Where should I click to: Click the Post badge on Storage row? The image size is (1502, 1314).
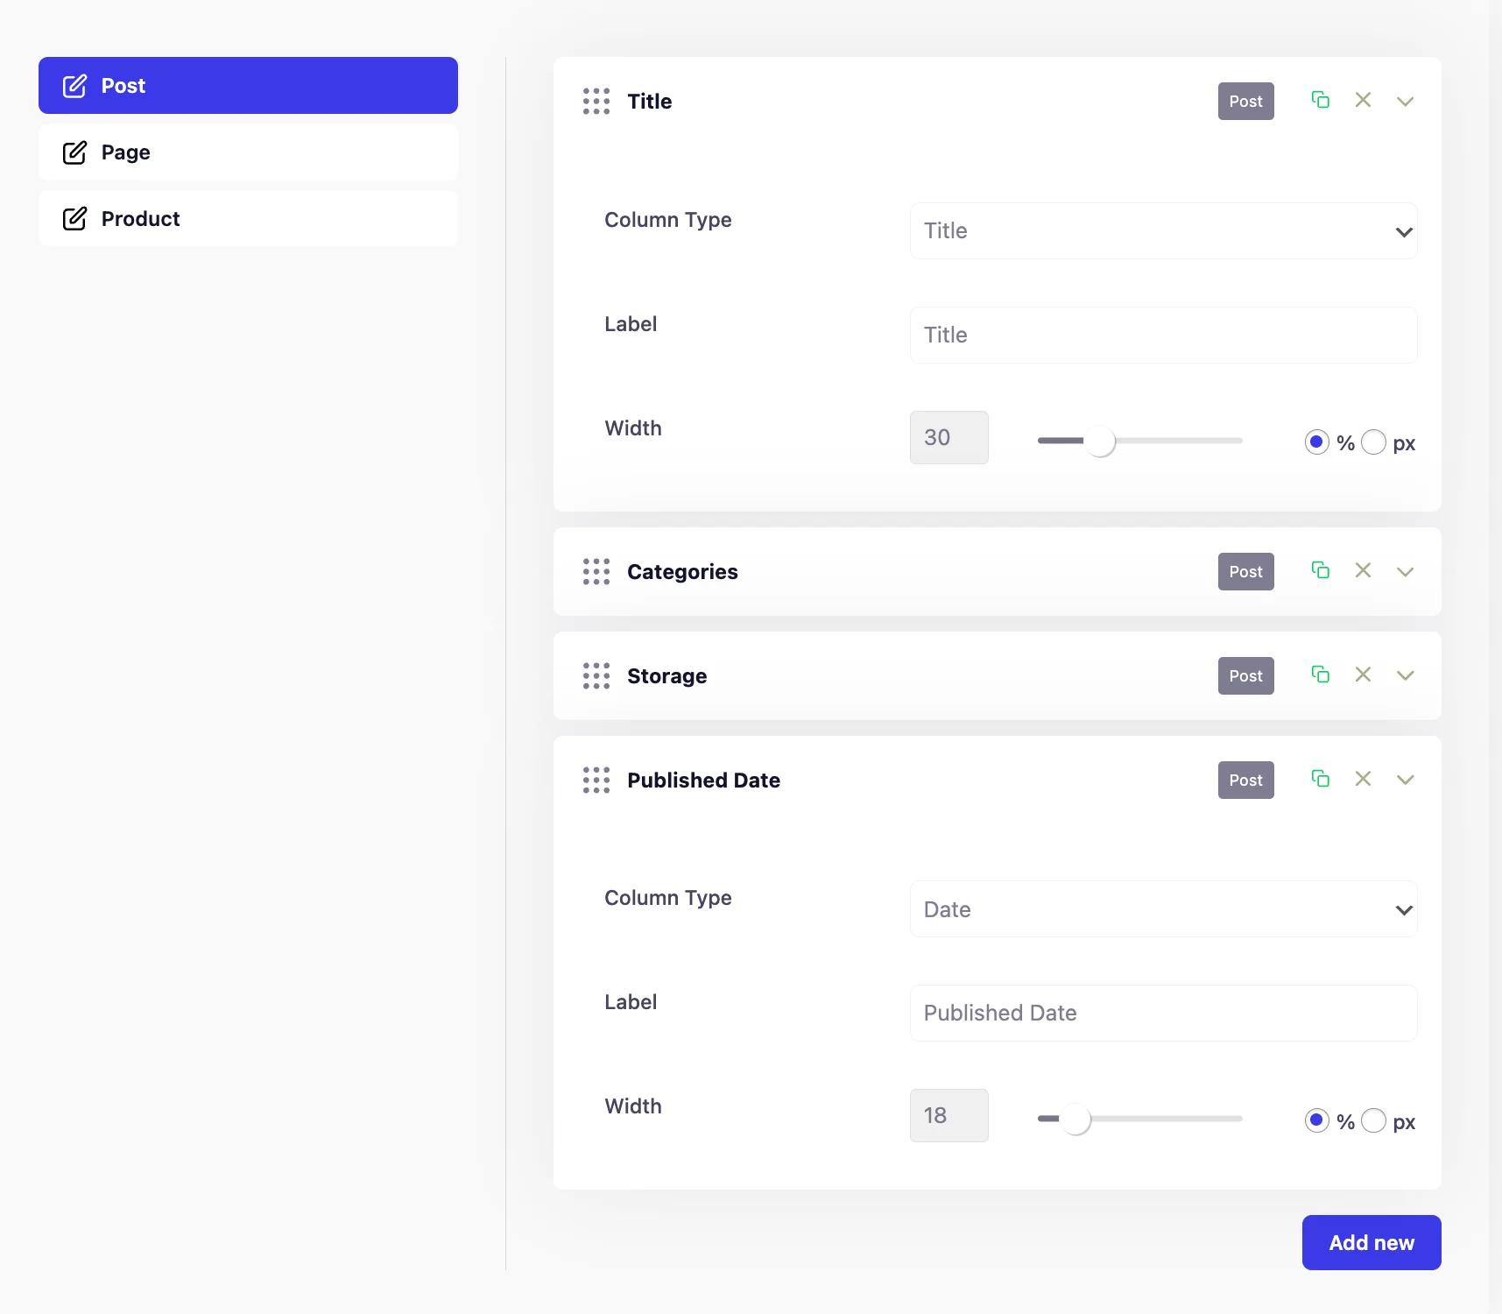tap(1246, 676)
